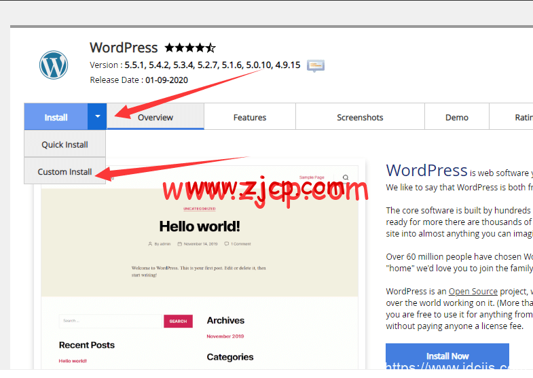
Task: Click the search field in preview
Action: pos(110,321)
